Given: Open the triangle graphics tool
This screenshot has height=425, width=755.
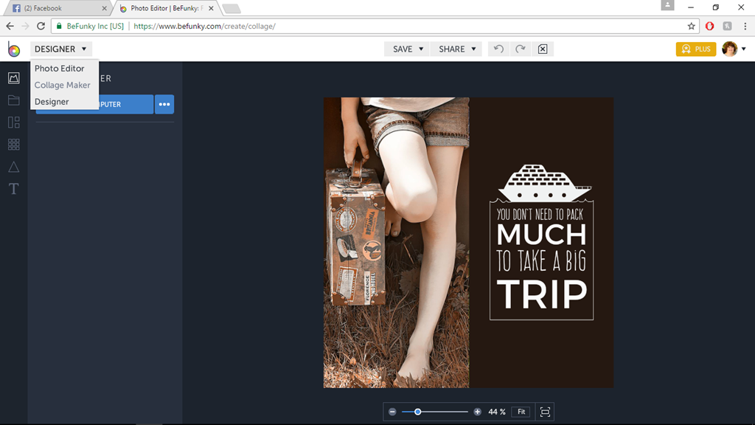Looking at the screenshot, I should 13,167.
